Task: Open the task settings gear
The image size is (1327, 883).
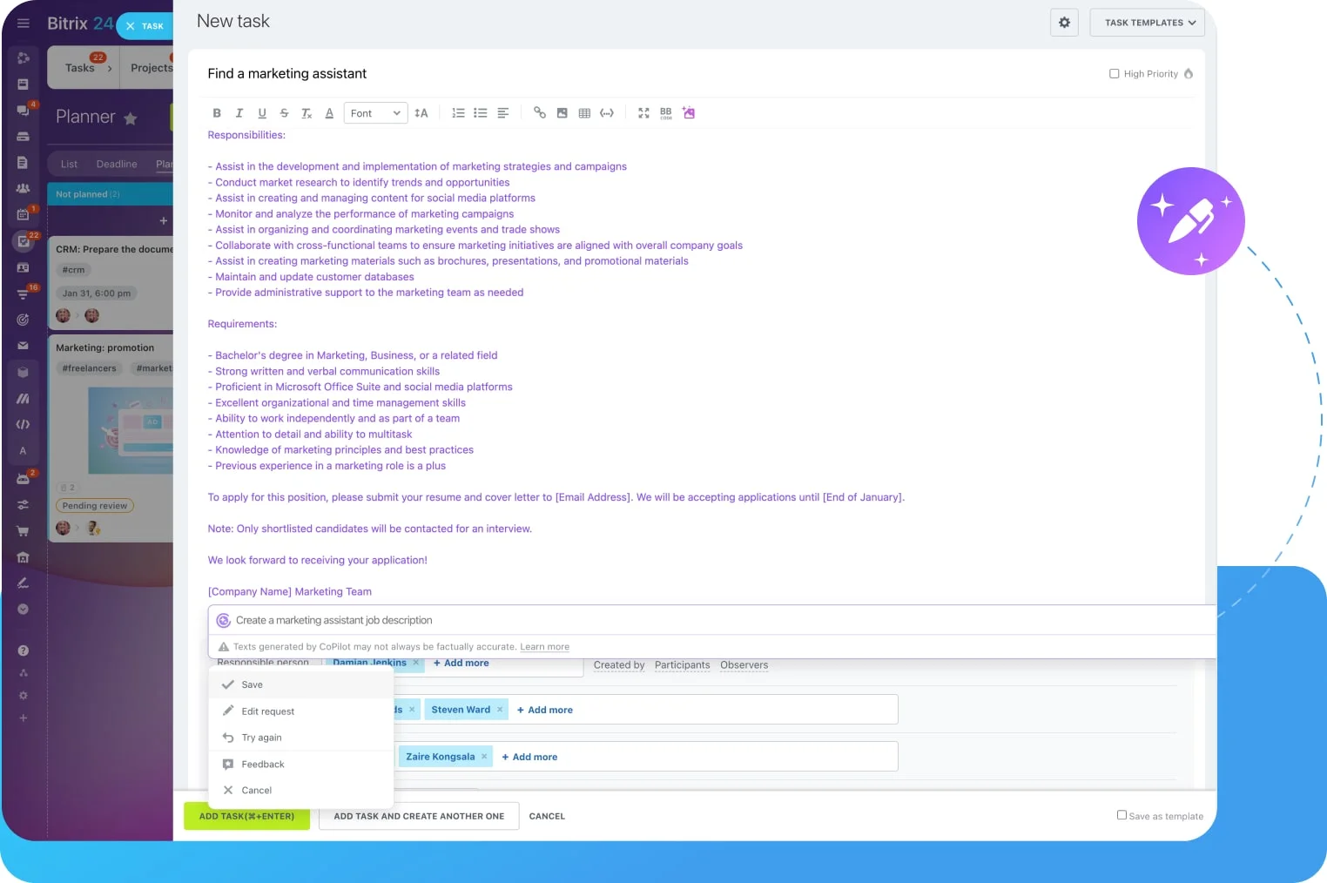Action: click(x=1064, y=22)
